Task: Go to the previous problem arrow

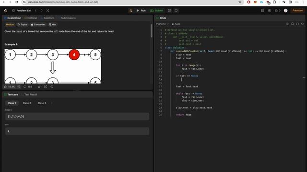Action: (x=35, y=11)
